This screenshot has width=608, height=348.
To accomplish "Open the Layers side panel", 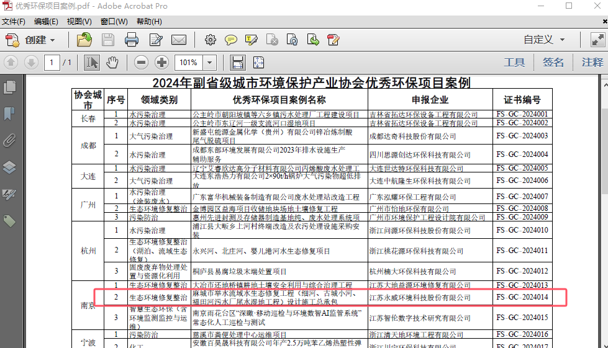I will tap(9, 167).
